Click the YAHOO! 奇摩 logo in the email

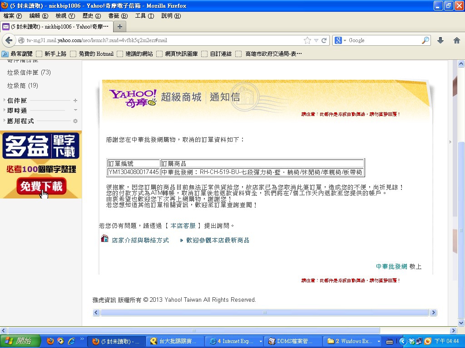pyautogui.click(x=133, y=98)
